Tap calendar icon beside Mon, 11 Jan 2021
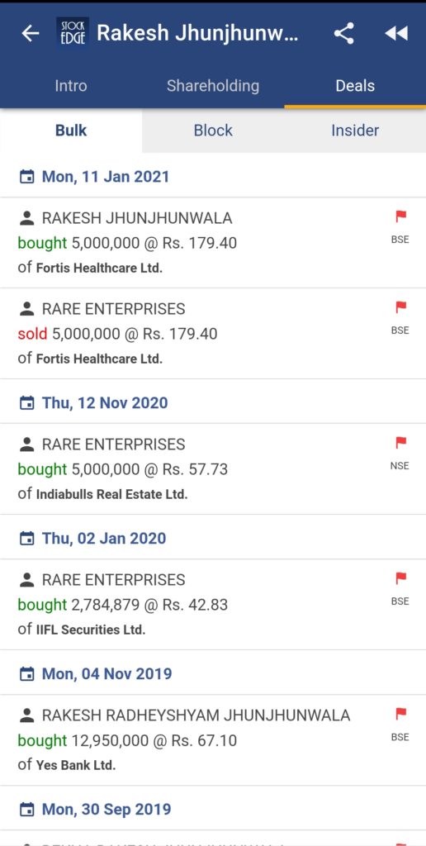This screenshot has width=426, height=846. coord(26,177)
